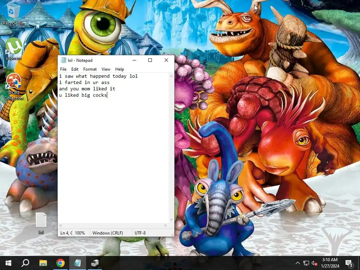Image resolution: width=360 pixels, height=270 pixels.
Task: Launch Google Chrome from the taskbar
Action: click(x=60, y=263)
